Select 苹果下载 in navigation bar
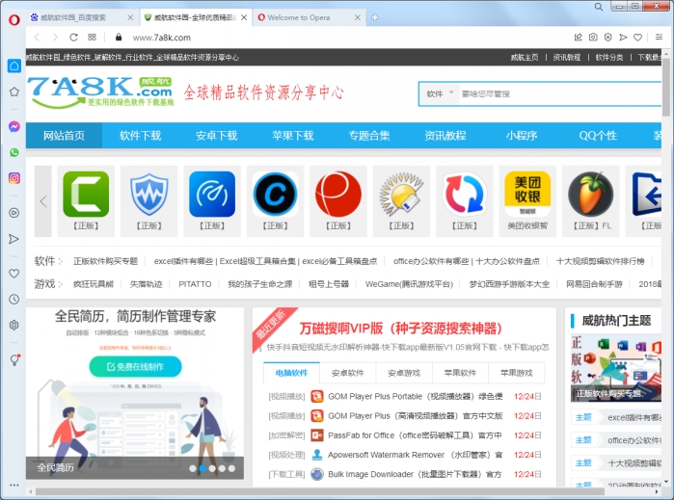The height and width of the screenshot is (500, 674). coord(293,136)
